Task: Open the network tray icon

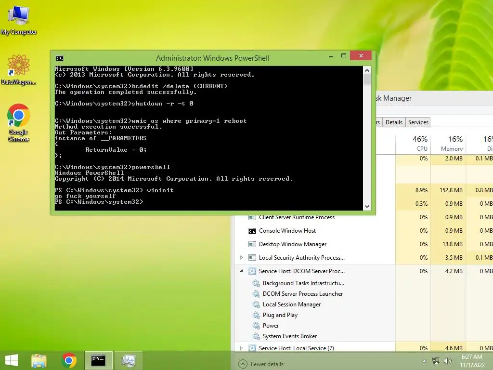Action: click(x=436, y=360)
